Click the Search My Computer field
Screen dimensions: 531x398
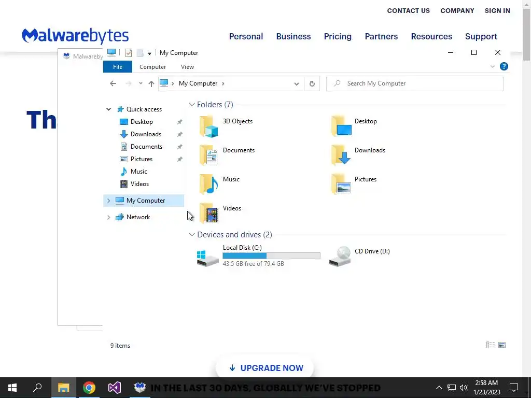(414, 83)
